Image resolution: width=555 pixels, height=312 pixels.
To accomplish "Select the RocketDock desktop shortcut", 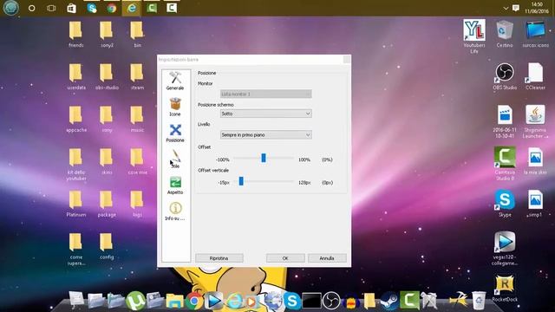I will [505, 289].
